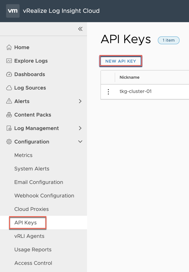Collapse the Configuration section chevron

80,141
